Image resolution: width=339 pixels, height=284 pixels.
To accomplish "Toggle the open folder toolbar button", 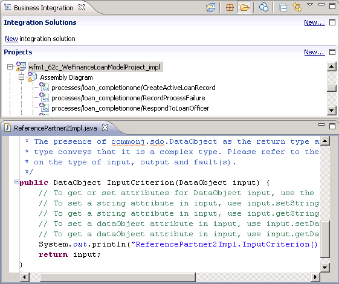I will coord(245,8).
